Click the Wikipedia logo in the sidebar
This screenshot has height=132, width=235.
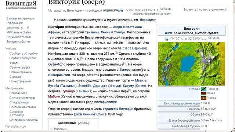21,5
